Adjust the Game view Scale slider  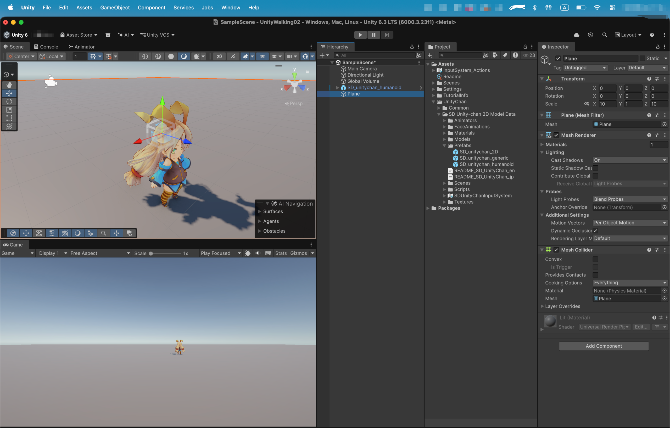[165, 253]
